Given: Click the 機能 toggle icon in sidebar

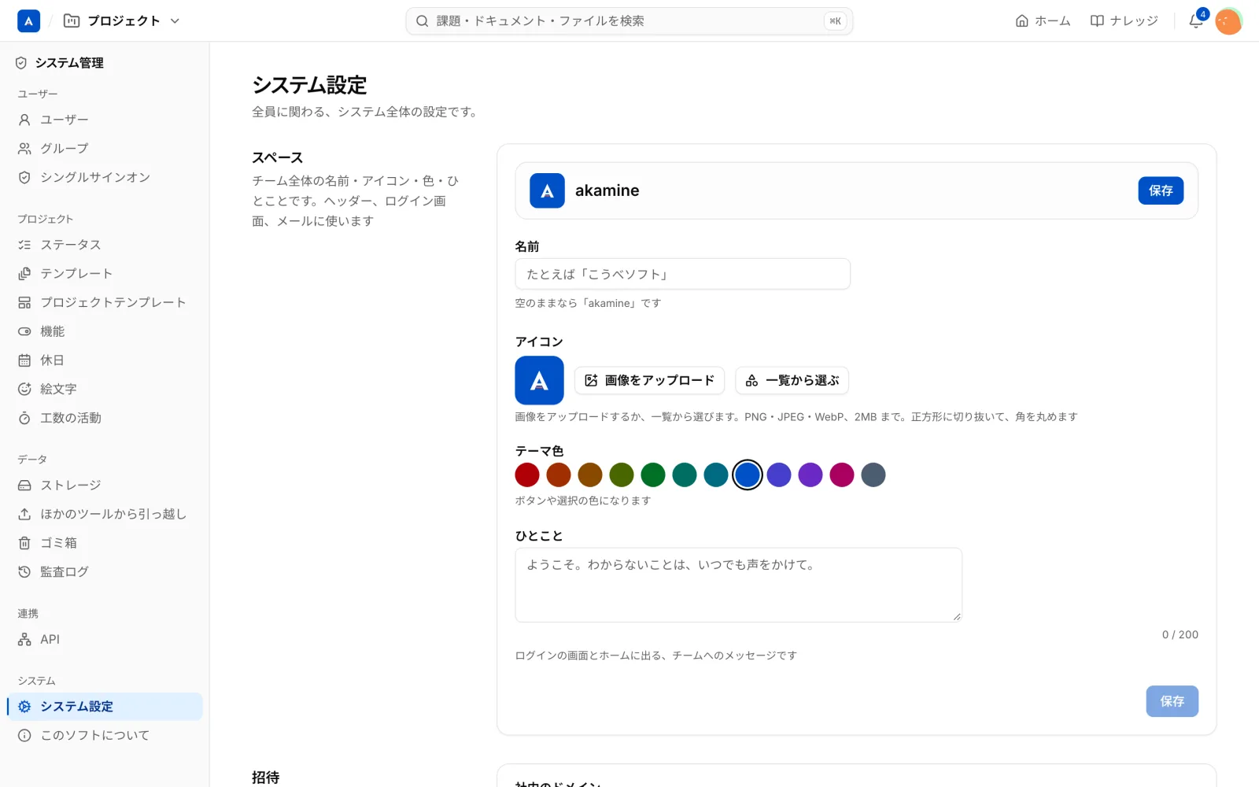Looking at the screenshot, I should (24, 331).
